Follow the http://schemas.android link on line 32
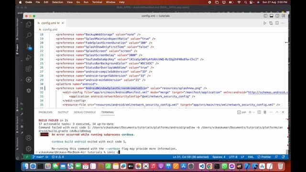The width and height of the screenshot is (306, 172). click(x=268, y=92)
